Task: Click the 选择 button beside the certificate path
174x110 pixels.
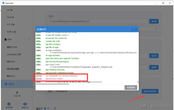Action: click(x=154, y=21)
